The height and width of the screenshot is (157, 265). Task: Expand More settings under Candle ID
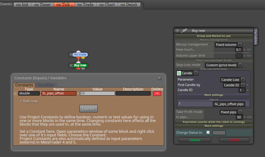(214, 95)
